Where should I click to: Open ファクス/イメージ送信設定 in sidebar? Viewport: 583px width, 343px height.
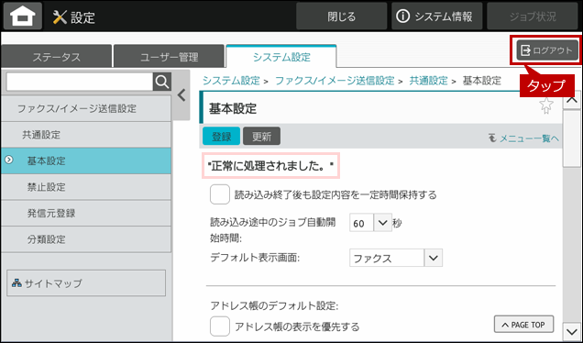click(86, 108)
